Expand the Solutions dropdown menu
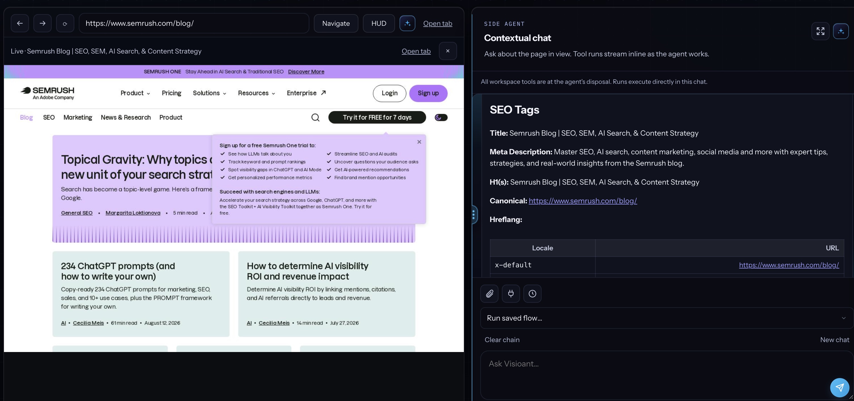854x401 pixels. [210, 93]
